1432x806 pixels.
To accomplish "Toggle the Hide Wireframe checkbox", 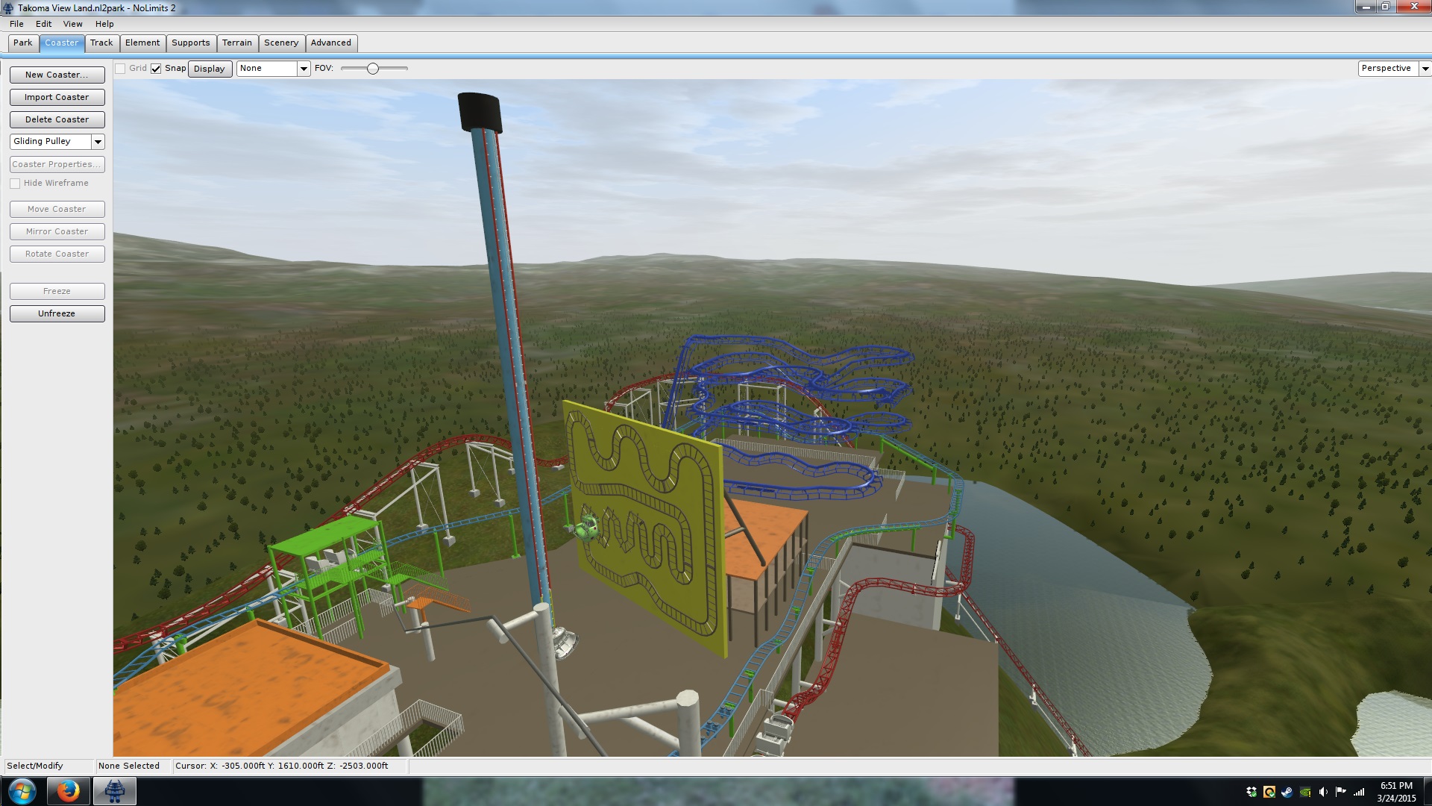I will (x=15, y=184).
